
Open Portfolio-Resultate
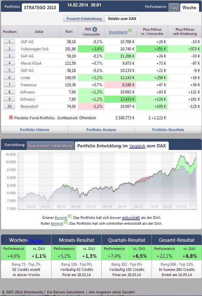[168, 130]
